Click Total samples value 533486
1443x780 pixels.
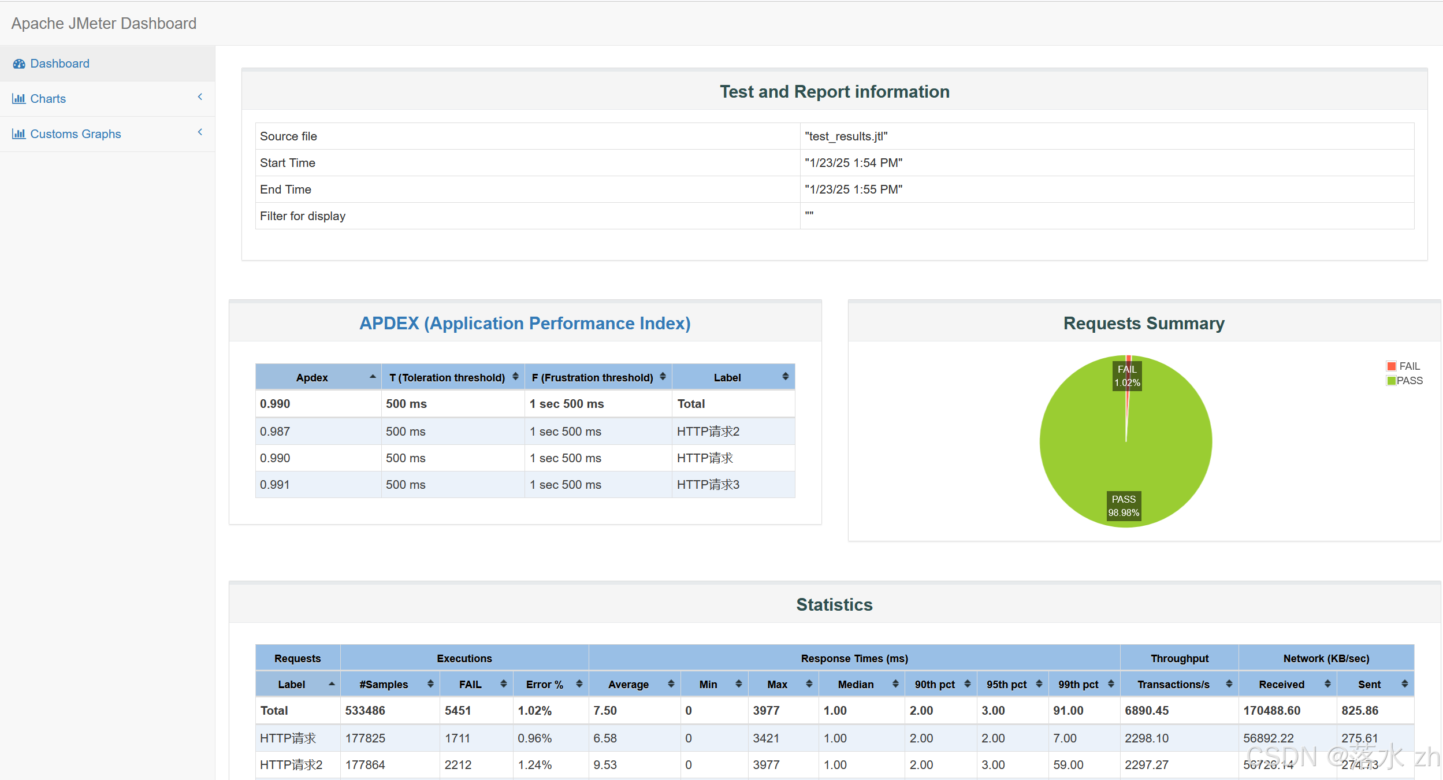point(365,711)
